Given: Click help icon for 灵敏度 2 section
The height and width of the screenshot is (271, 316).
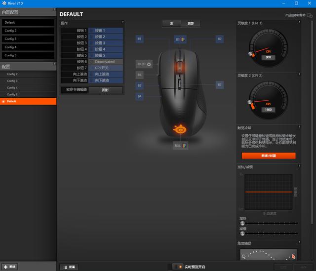Looking at the screenshot, I should click(x=299, y=74).
